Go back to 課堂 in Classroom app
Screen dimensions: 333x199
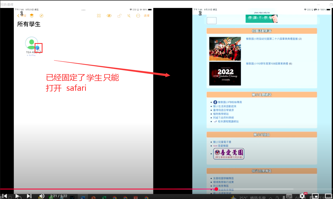click(x=22, y=16)
